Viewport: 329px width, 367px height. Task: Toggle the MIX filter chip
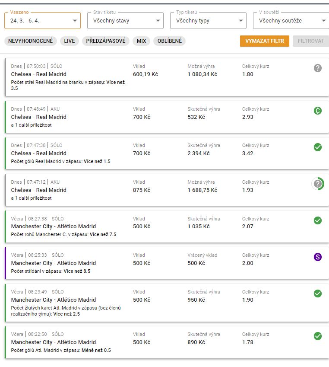(142, 41)
